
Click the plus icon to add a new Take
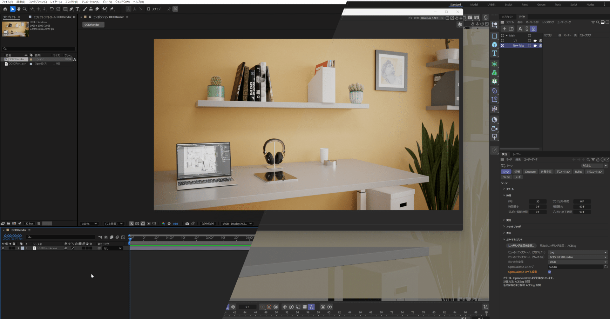pos(505,29)
